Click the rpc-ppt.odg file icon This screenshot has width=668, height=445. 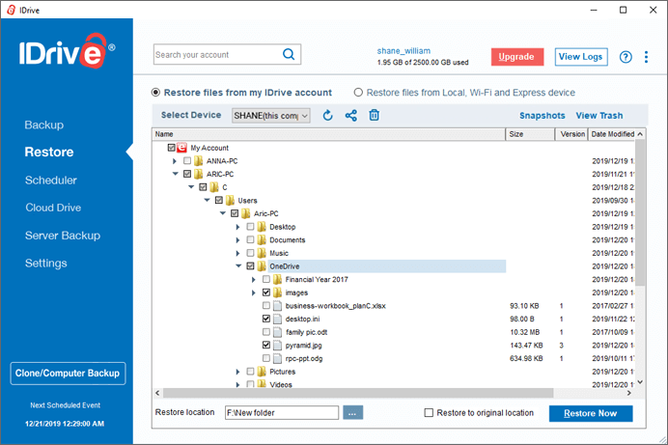[x=277, y=358]
